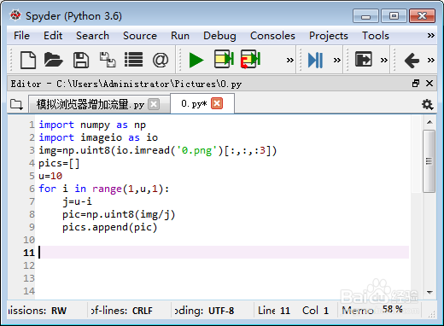Click the 'pic=np.uint8(img/j)' line
The image size is (444, 326).
tap(119, 214)
